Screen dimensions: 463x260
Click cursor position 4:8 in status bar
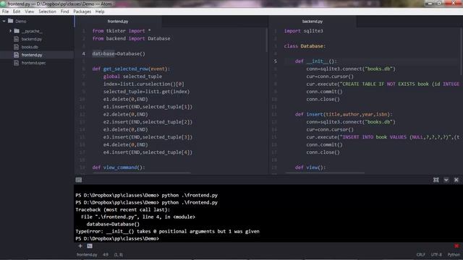(106, 255)
